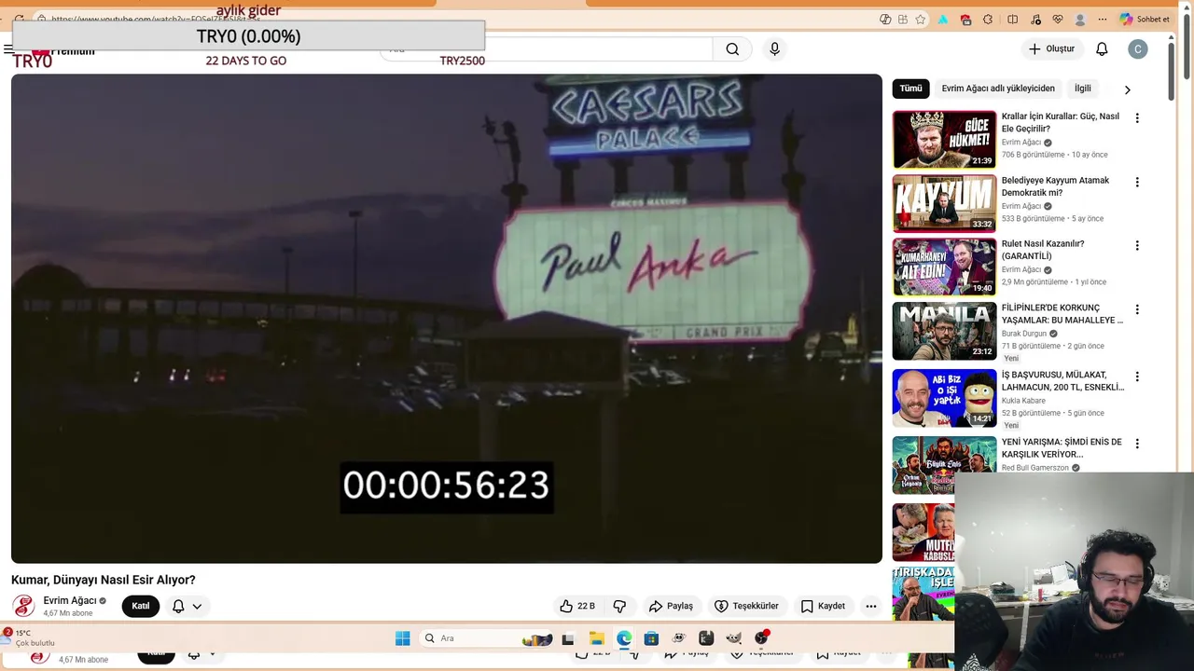This screenshot has width=1194, height=671.
Task: Open options menu for 'Belediyeye Kayyum Atamak'
Action: tap(1136, 182)
